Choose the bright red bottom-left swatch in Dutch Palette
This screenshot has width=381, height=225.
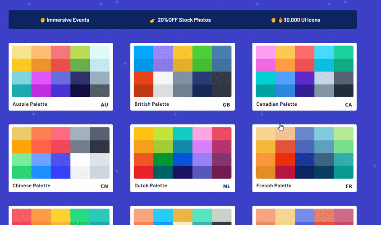[143, 172]
